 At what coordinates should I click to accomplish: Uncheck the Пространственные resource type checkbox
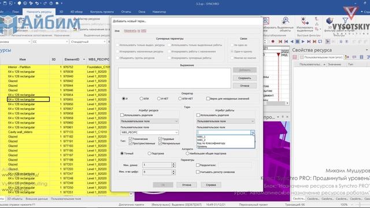click(x=130, y=143)
